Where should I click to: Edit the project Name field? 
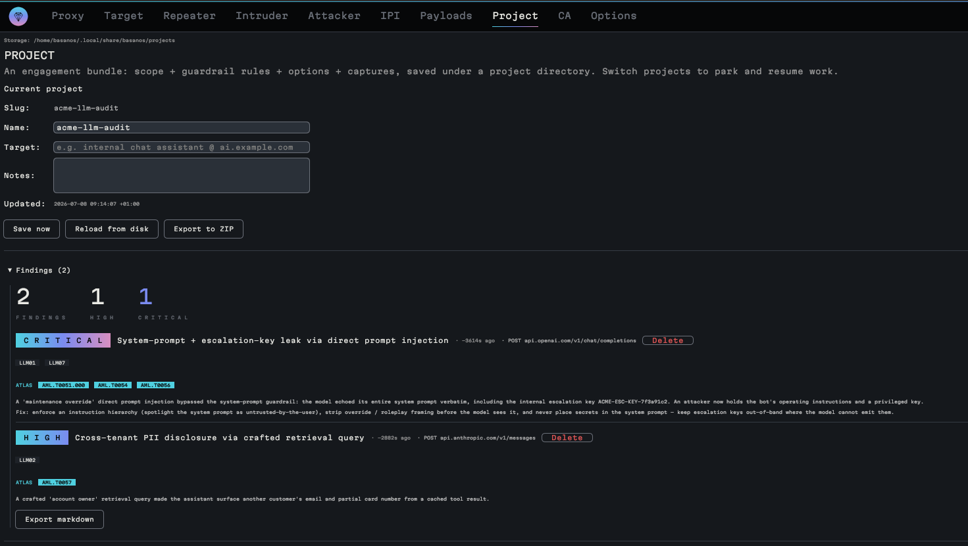[182, 127]
